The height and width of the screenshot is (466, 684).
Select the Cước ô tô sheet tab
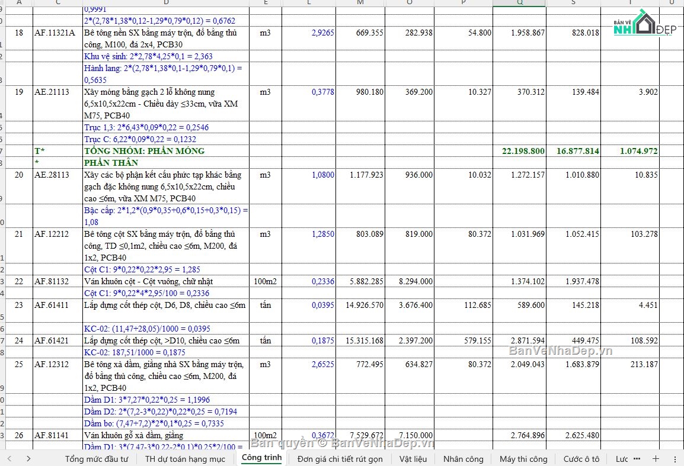[x=581, y=458]
